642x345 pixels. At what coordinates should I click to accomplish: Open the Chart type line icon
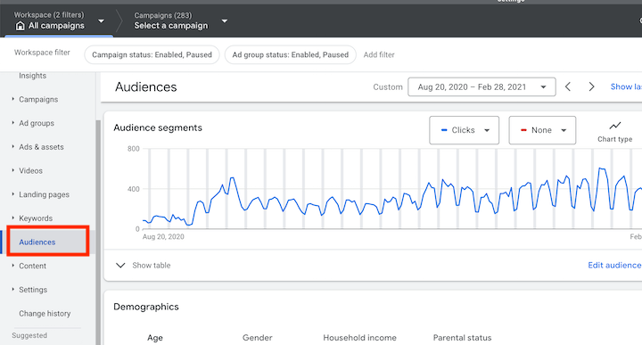(x=615, y=126)
